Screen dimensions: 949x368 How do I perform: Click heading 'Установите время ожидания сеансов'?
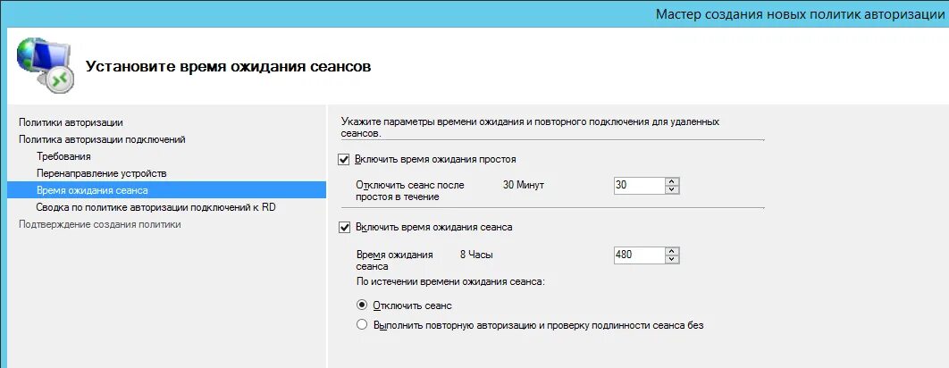click(x=228, y=66)
